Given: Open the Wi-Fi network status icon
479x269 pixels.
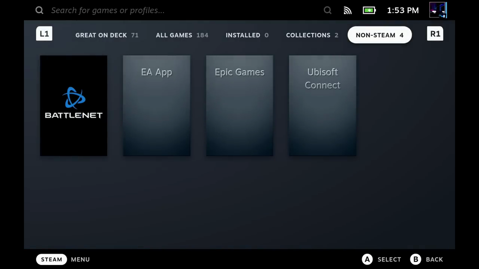Looking at the screenshot, I should point(348,10).
